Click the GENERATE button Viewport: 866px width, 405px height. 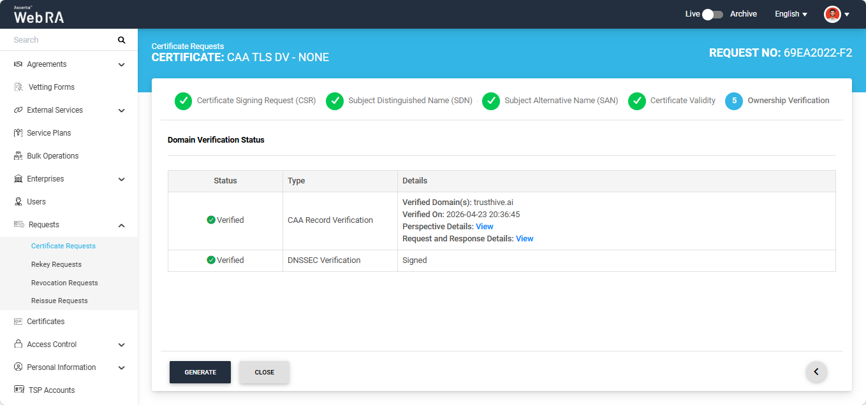[200, 373]
